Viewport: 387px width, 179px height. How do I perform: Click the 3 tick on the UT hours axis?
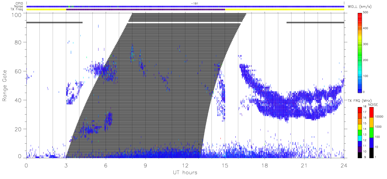click(66, 165)
